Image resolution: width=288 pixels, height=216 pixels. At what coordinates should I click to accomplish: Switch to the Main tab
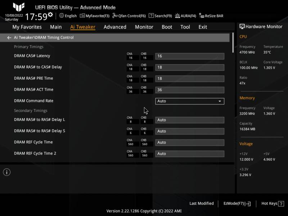[56, 27]
